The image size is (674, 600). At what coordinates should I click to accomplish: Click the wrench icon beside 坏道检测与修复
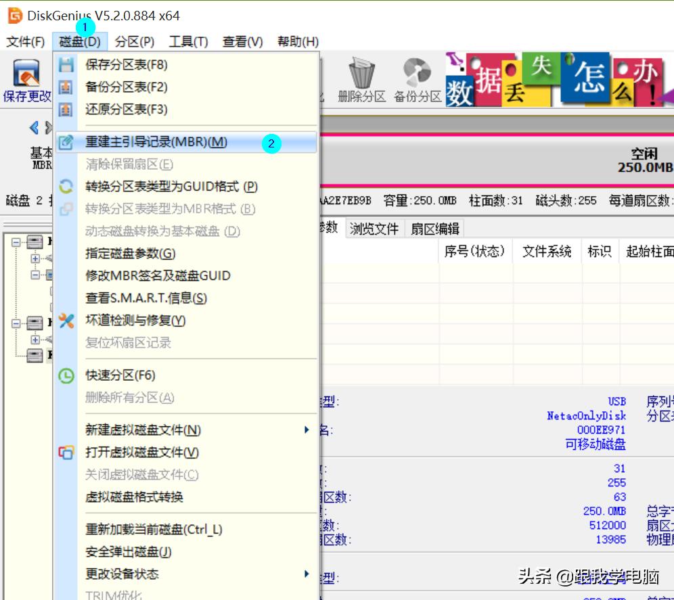(66, 321)
